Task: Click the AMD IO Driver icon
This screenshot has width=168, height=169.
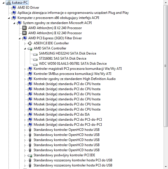Action: (14, 8)
